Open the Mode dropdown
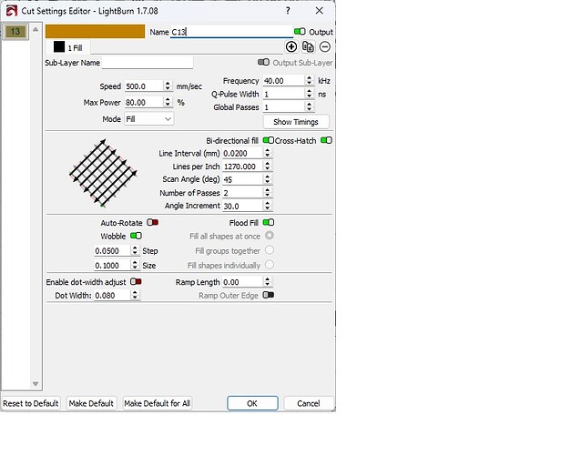Screen dimensions: 571x455 tap(148, 118)
